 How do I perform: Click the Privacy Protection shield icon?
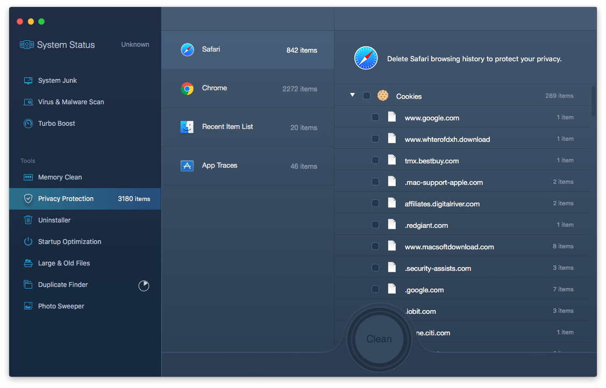point(28,199)
